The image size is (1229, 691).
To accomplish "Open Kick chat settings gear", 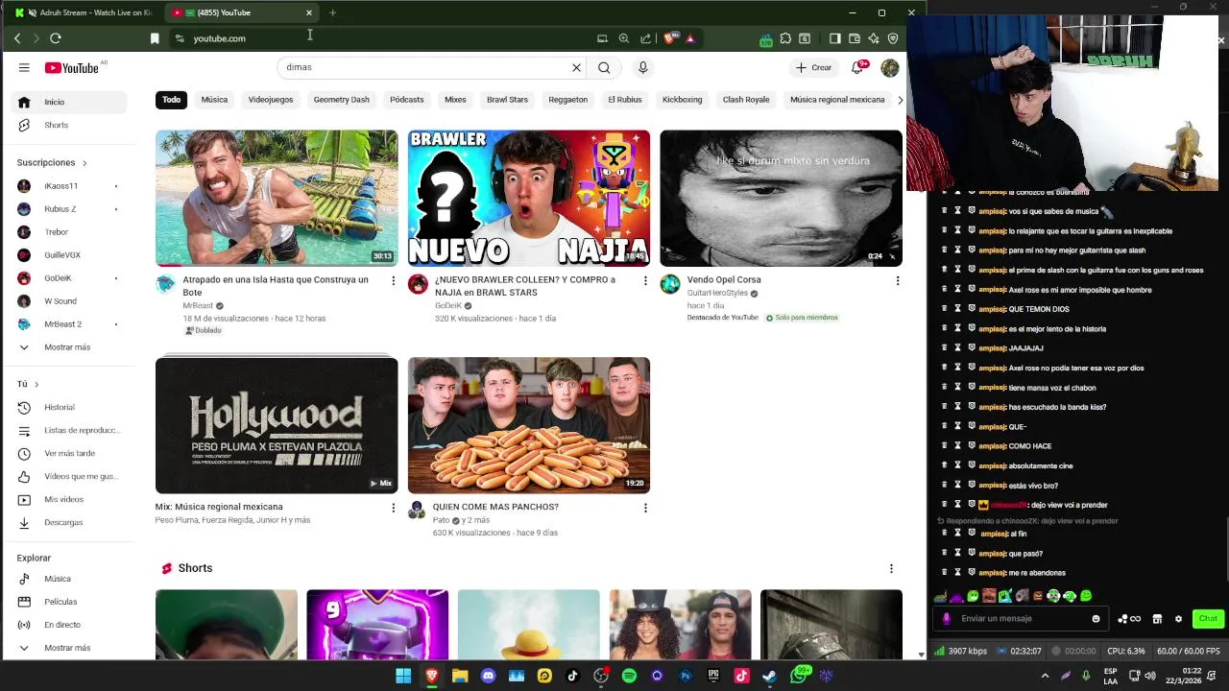I will [x=1178, y=619].
